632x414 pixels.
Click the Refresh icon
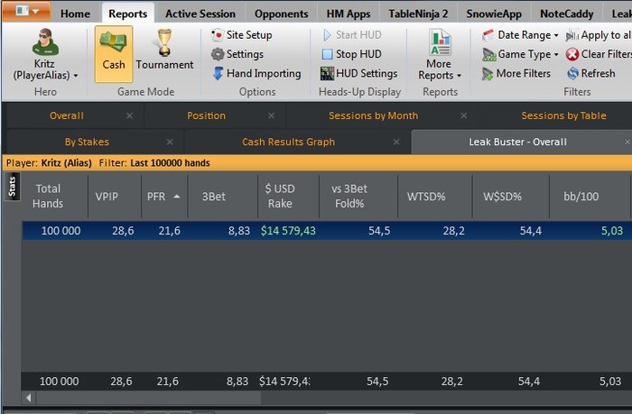[572, 73]
